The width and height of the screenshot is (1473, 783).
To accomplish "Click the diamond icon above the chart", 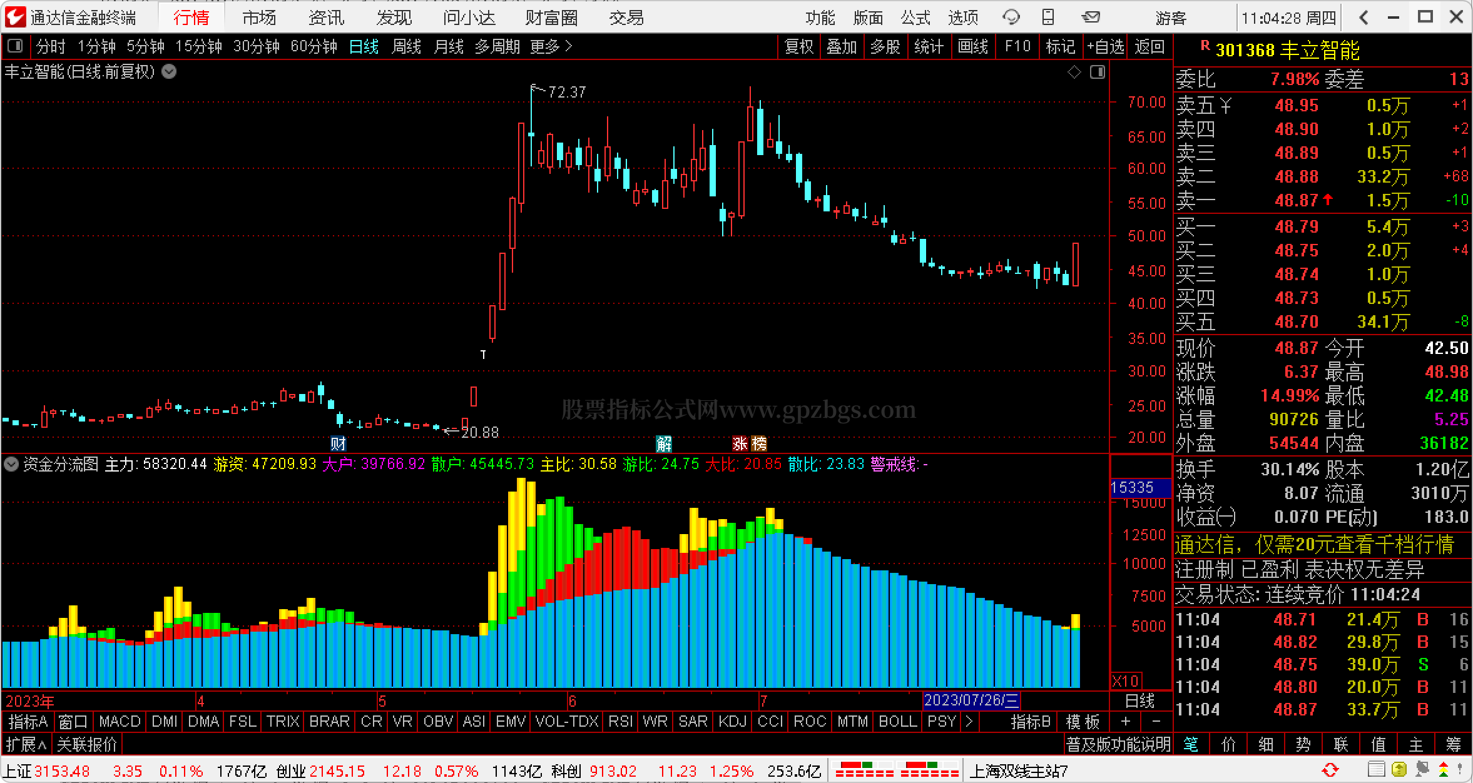I will pyautogui.click(x=1074, y=73).
